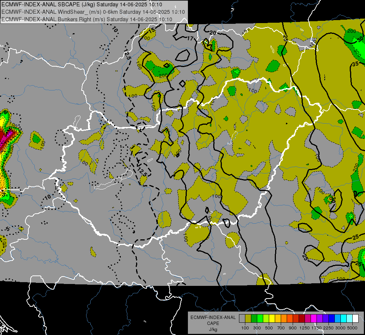The image size is (365, 335).
Task: Click the WindShear 0-6km title line
Action: [93, 12]
